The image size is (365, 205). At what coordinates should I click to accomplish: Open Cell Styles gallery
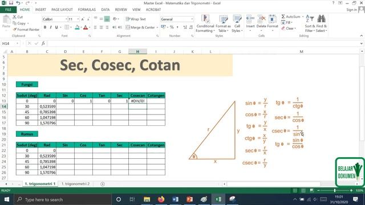[237, 23]
